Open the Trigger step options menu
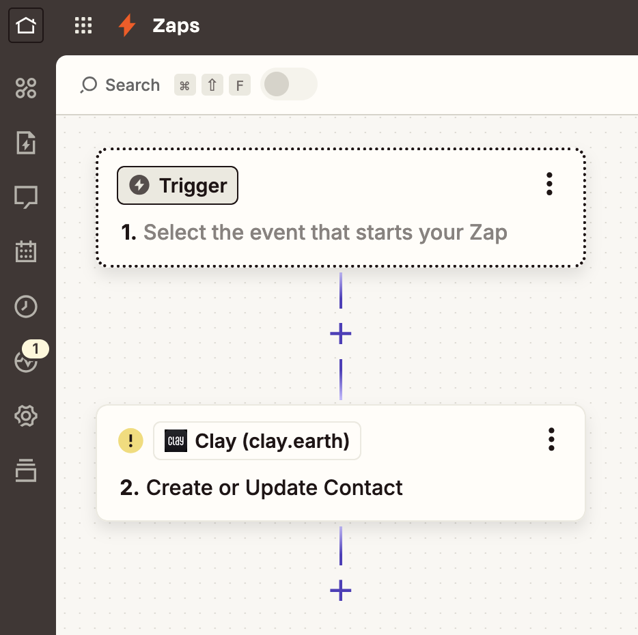 pos(549,184)
